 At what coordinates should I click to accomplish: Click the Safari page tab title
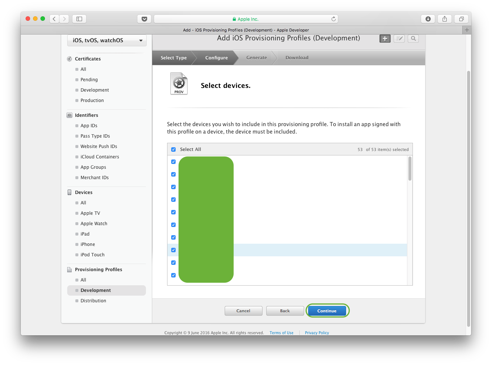pyautogui.click(x=246, y=30)
